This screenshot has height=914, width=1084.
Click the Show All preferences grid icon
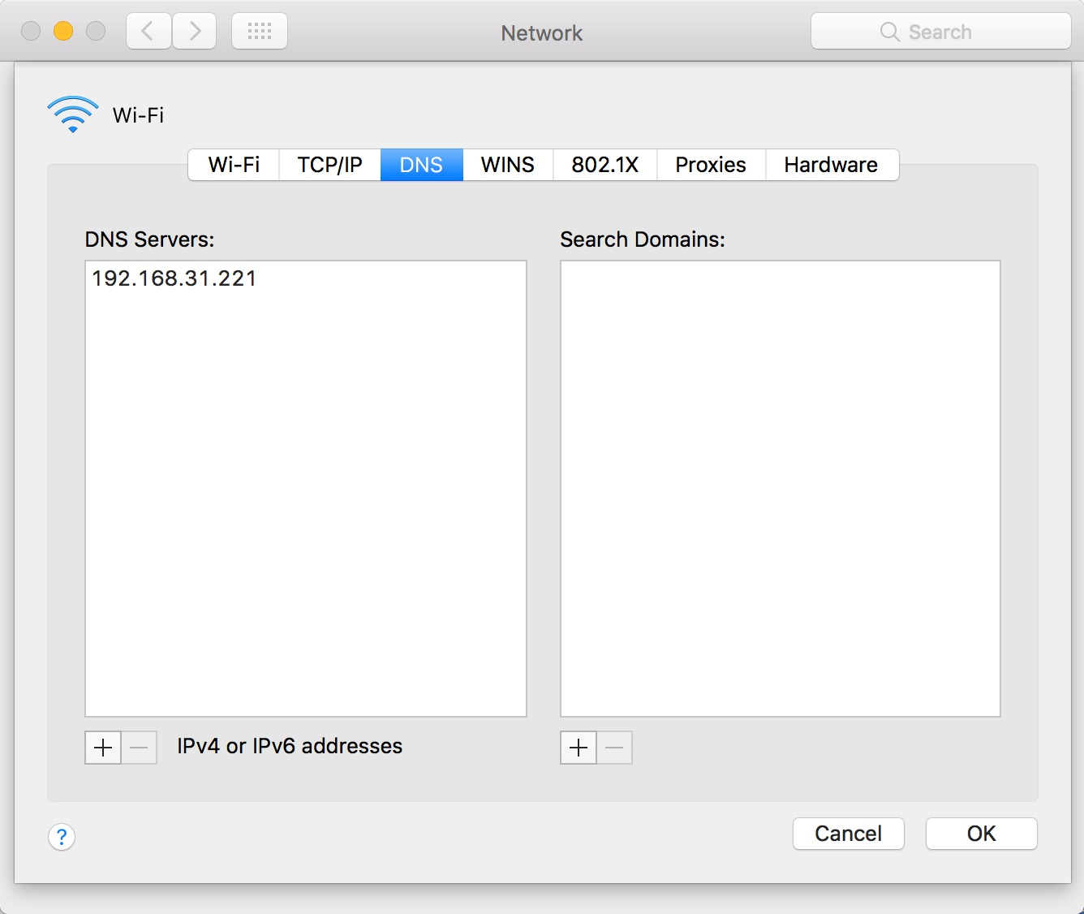tap(259, 30)
